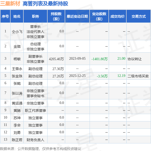Click the 最近变动日期 column header
The width and height of the screenshot is (151, 151).
tap(77, 16)
